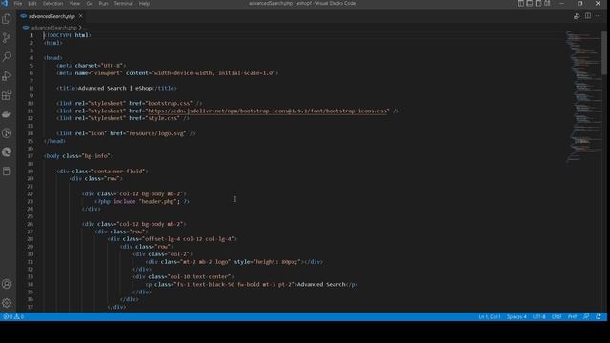Image resolution: width=610 pixels, height=343 pixels.
Task: Open the Terminal menu
Action: [x=123, y=3]
